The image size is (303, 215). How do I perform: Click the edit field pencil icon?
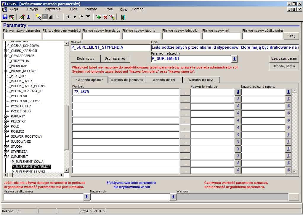point(22,17)
